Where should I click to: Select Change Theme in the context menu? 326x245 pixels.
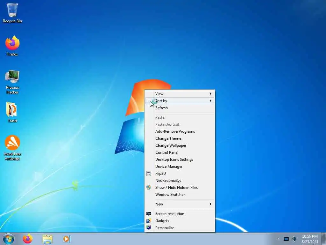tap(180, 138)
